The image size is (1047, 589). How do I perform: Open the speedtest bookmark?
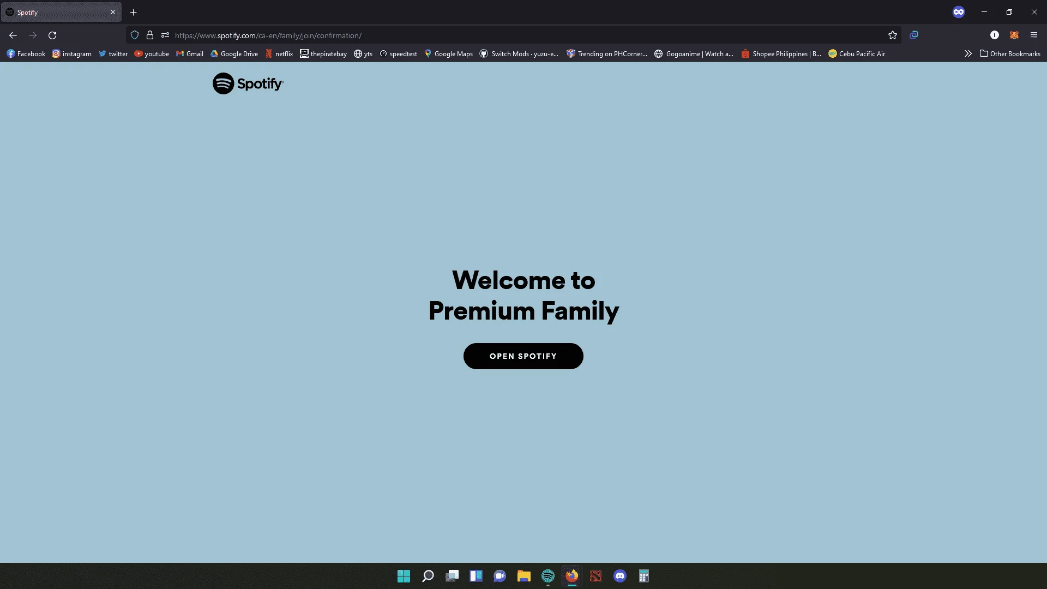398,54
